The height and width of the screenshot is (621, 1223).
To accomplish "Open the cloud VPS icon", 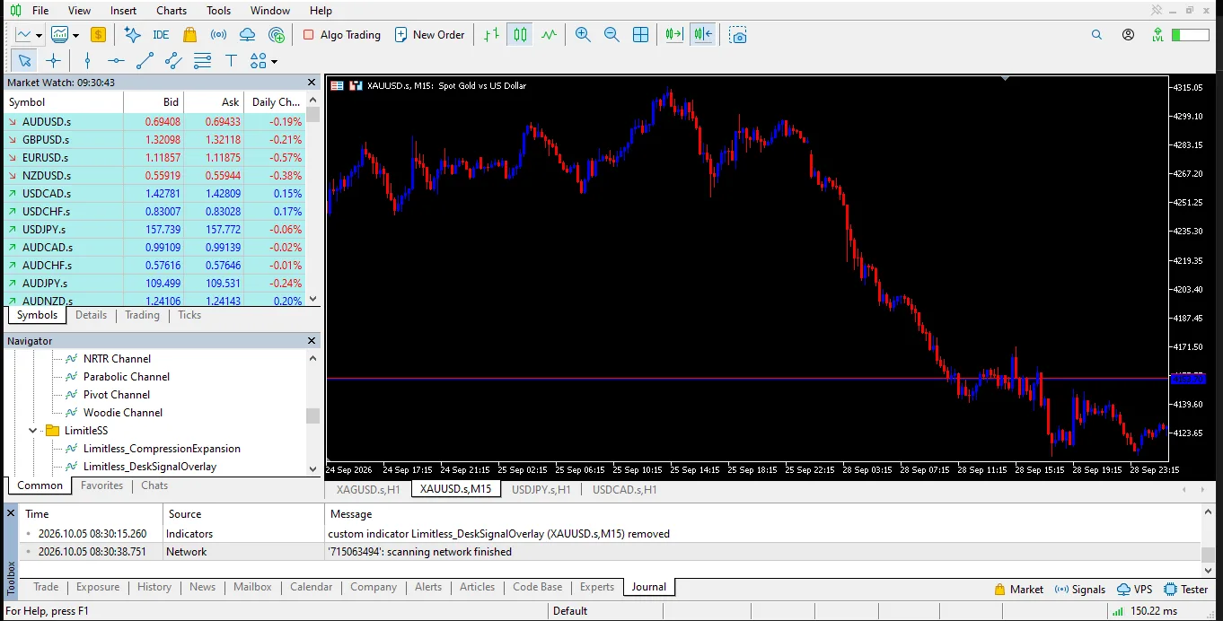I will point(247,35).
